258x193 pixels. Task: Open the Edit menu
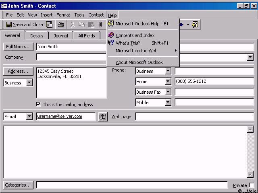click(x=20, y=15)
